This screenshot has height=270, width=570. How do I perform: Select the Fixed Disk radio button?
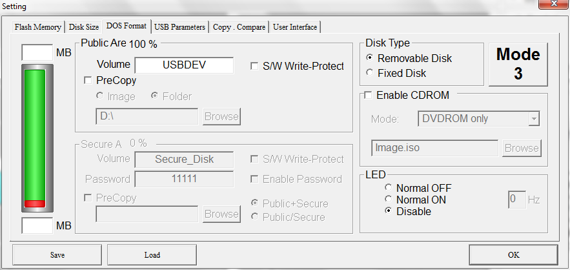[x=369, y=73]
